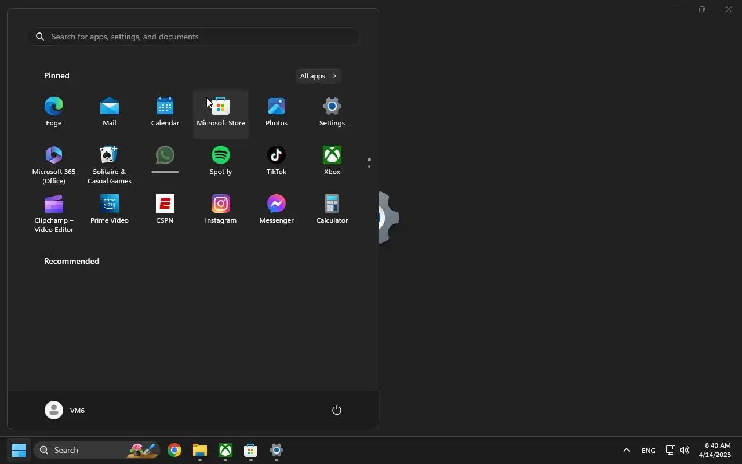Screen dimensions: 742x464
Task: Open Messenger
Action: (277, 209)
